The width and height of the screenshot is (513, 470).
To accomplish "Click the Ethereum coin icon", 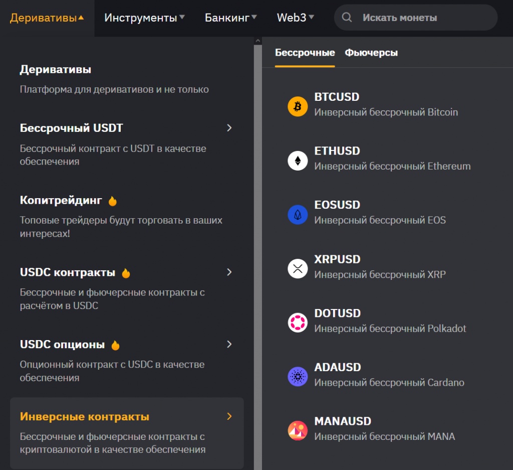I will [298, 161].
